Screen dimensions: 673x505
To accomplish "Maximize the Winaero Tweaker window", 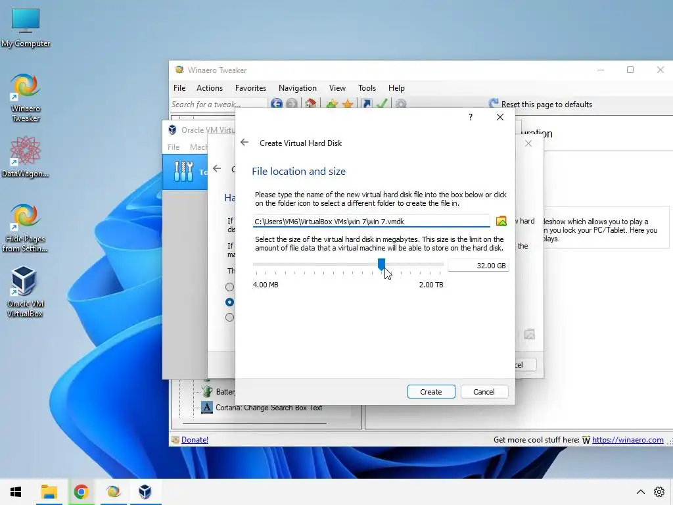I will coord(630,70).
